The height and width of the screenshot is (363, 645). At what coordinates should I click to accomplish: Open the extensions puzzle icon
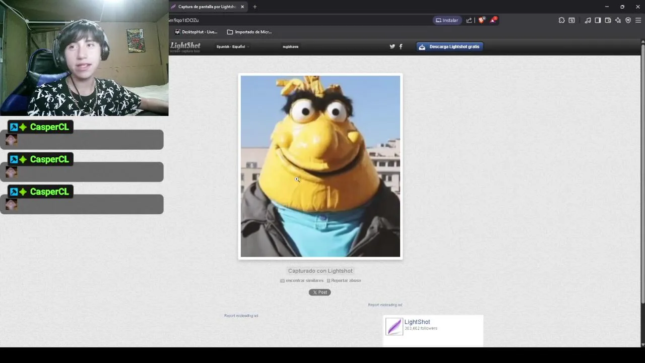click(x=561, y=20)
